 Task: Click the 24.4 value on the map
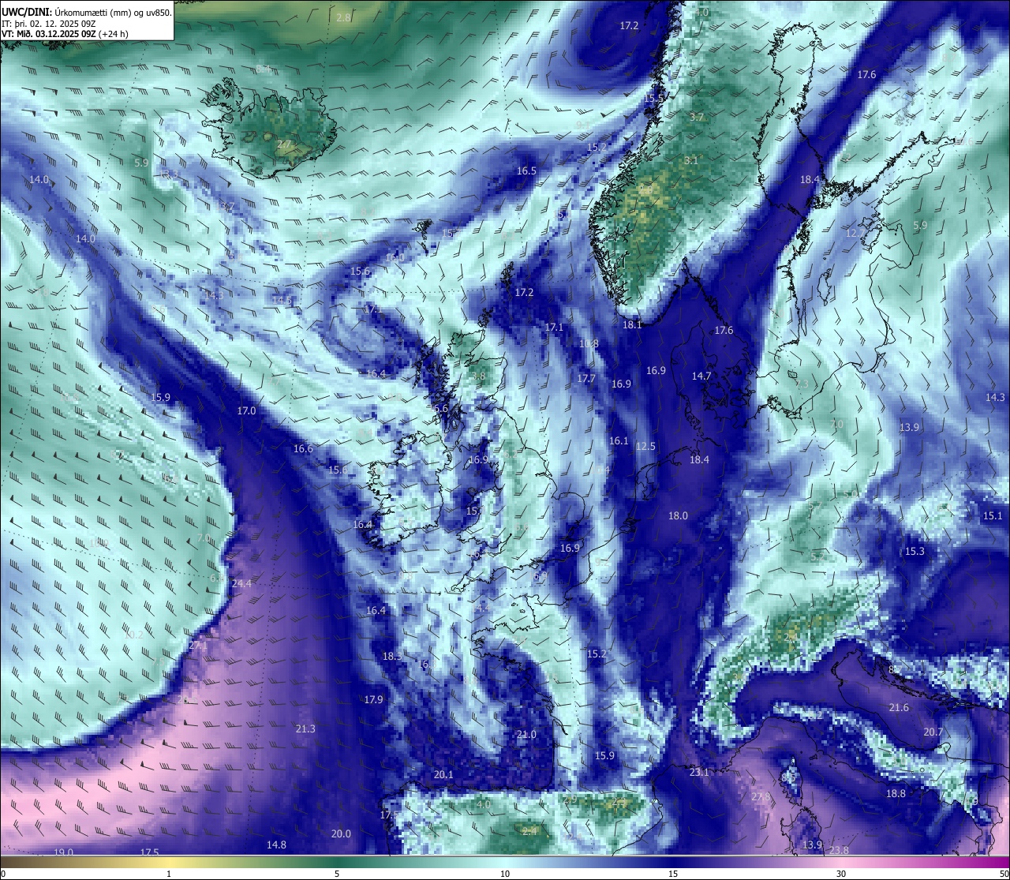pyautogui.click(x=241, y=583)
